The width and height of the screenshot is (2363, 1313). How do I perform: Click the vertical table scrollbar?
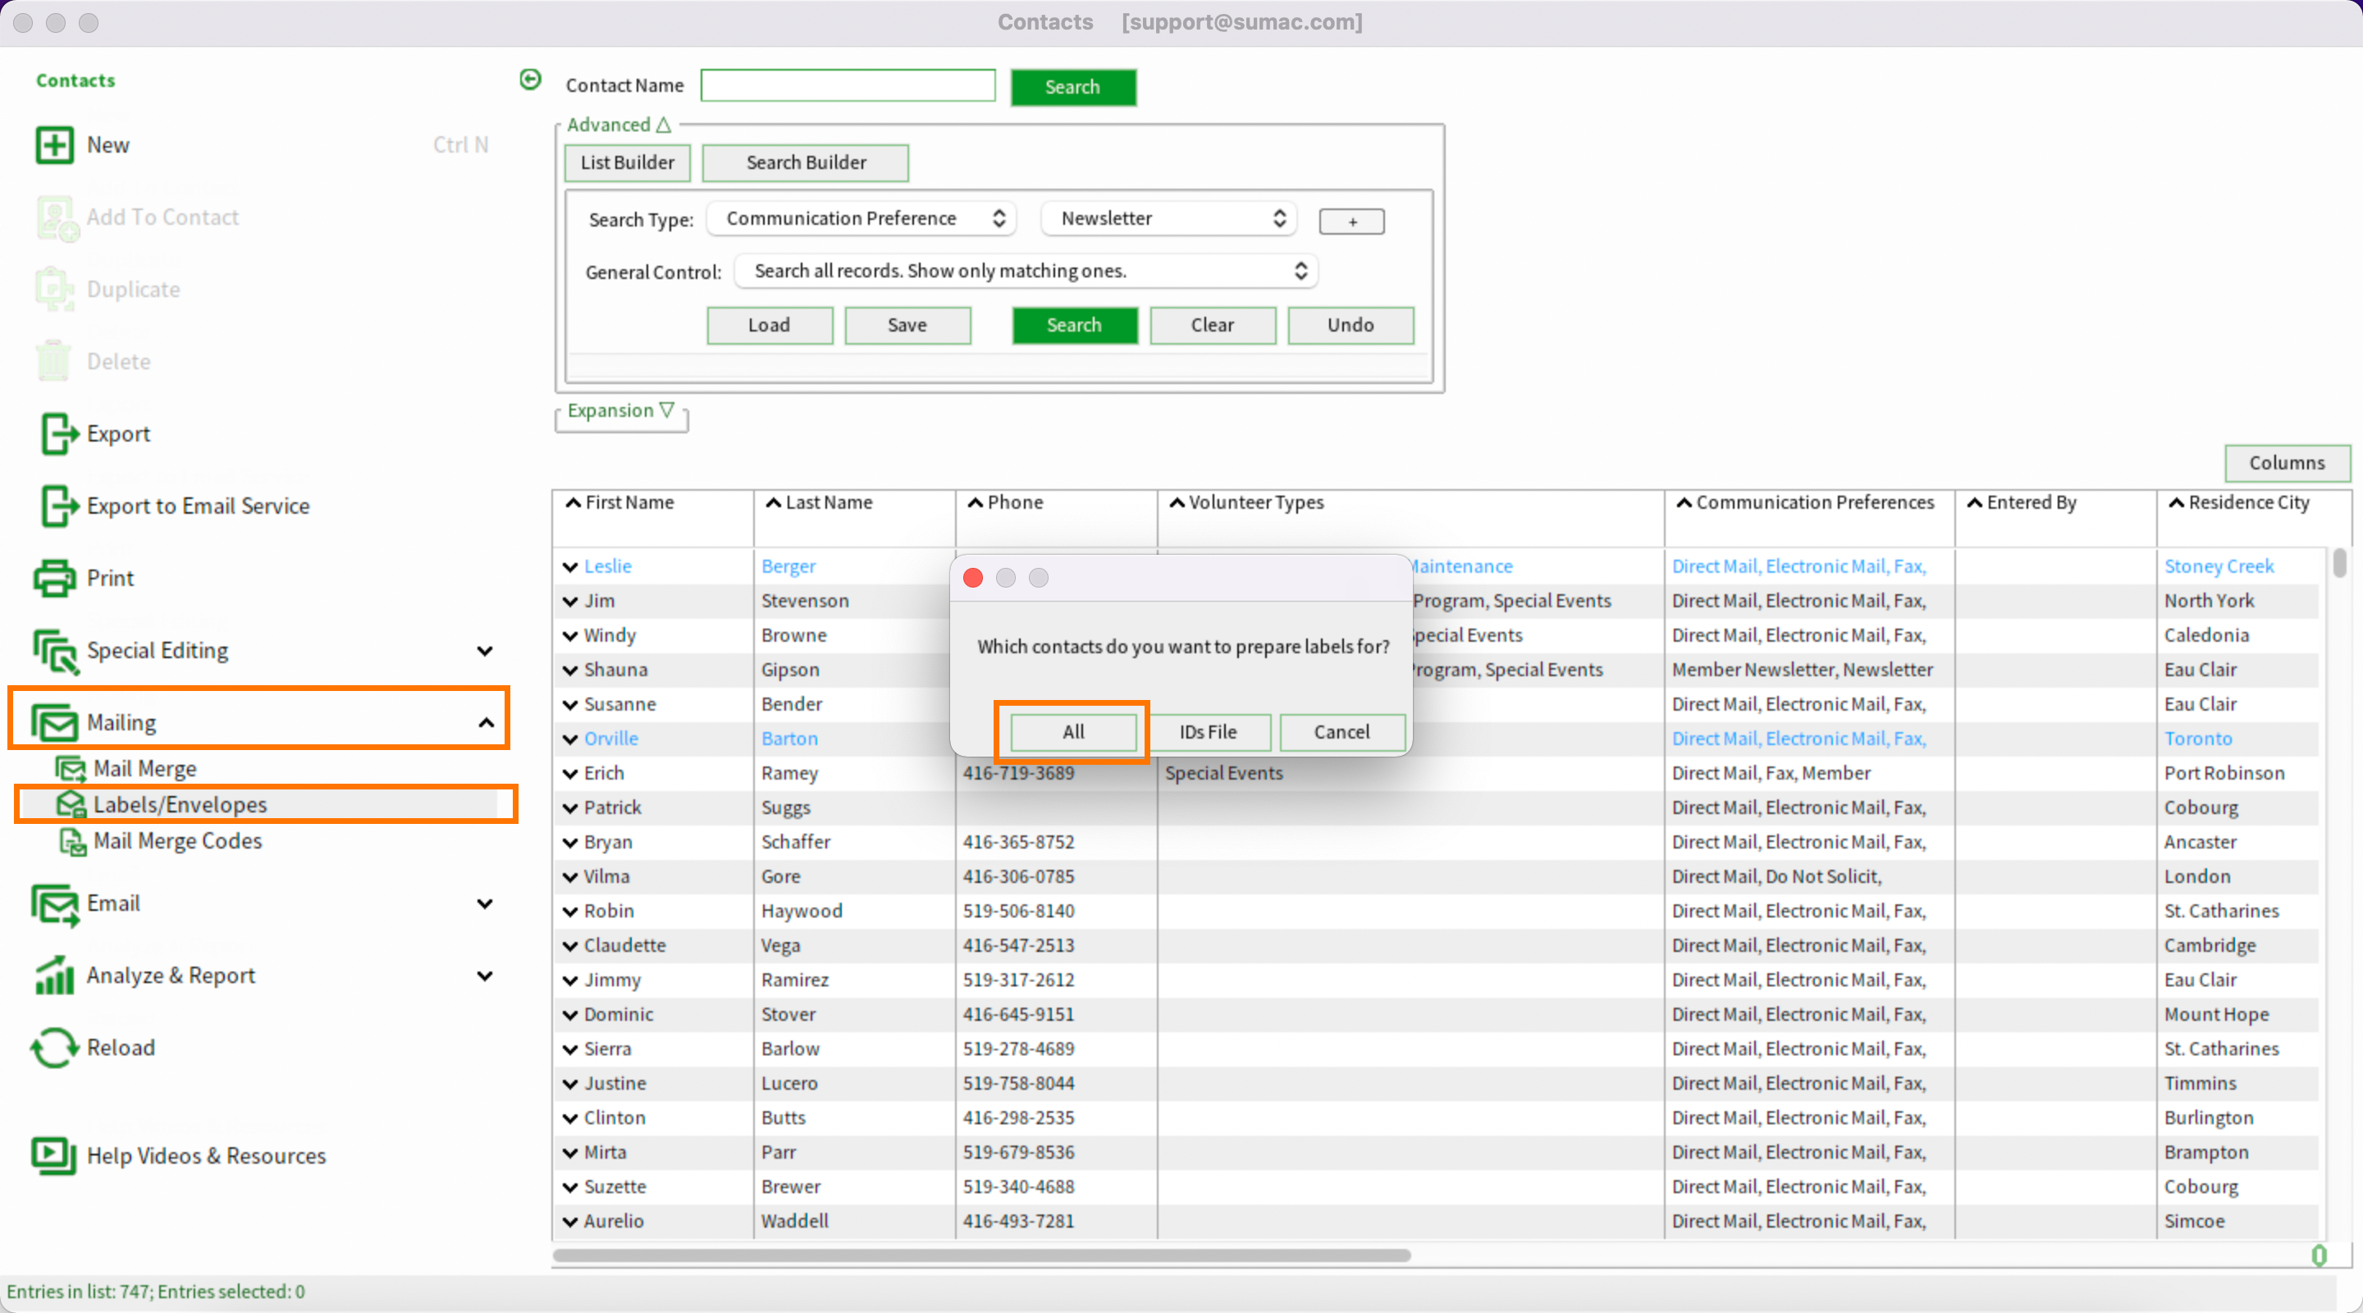click(2339, 562)
